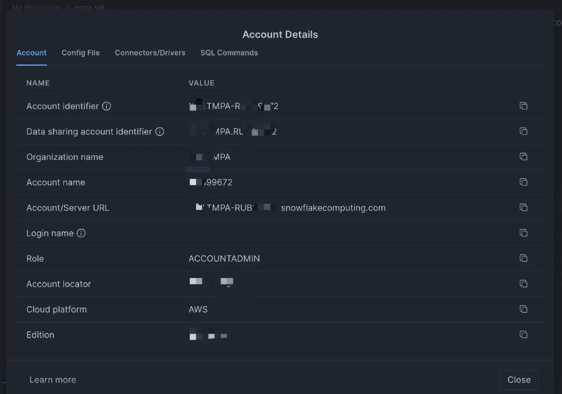Copy the Organization name value
The width and height of the screenshot is (562, 394).
(523, 157)
